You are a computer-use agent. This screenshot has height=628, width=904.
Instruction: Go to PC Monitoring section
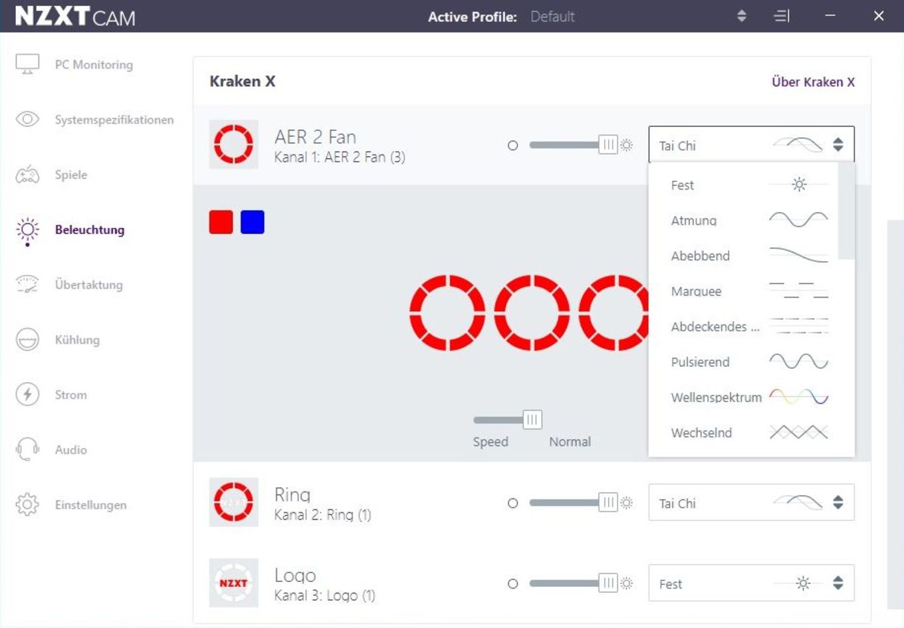point(94,64)
